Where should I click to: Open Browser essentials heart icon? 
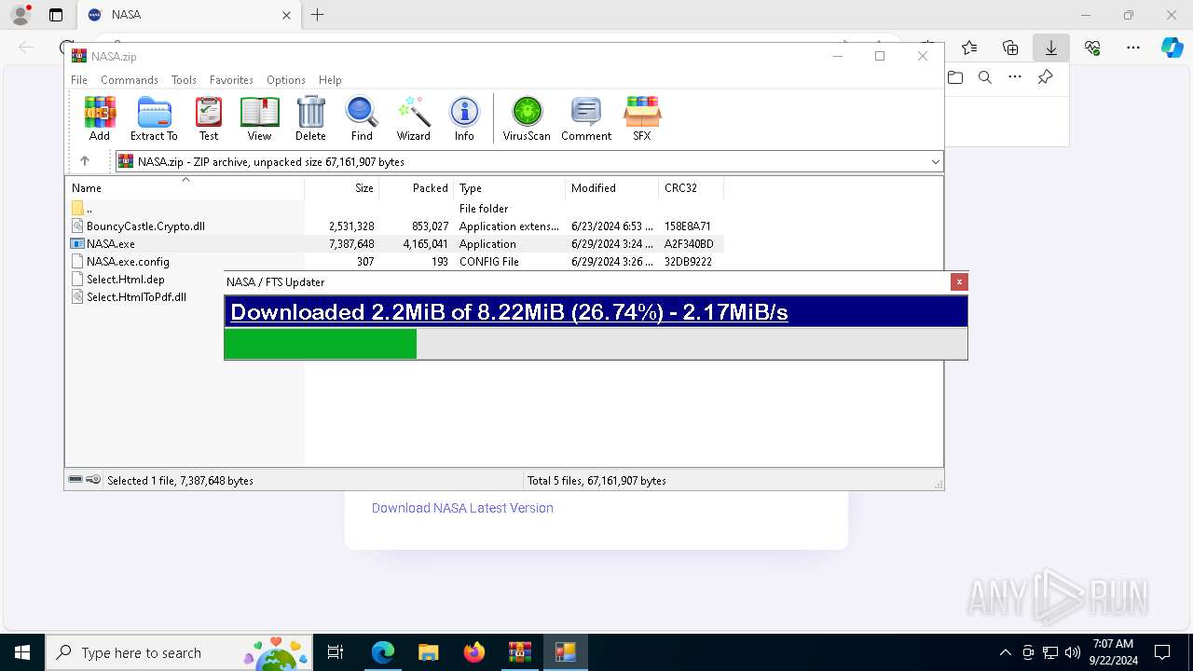pyautogui.click(x=1092, y=48)
